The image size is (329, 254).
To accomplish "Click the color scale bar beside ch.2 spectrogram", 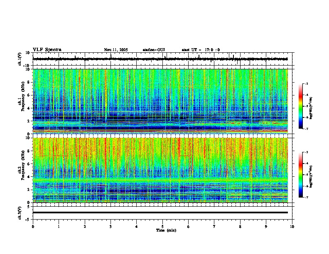I will [x=301, y=175].
